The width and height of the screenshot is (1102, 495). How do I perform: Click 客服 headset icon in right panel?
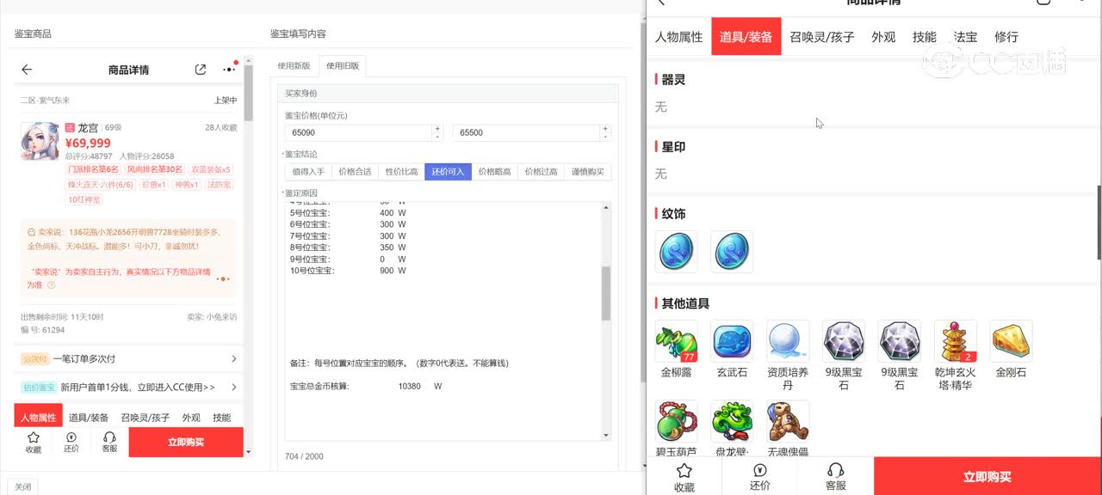pyautogui.click(x=835, y=471)
